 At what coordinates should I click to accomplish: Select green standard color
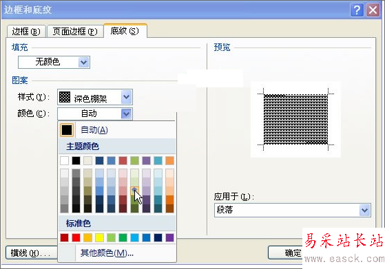click(x=123, y=237)
